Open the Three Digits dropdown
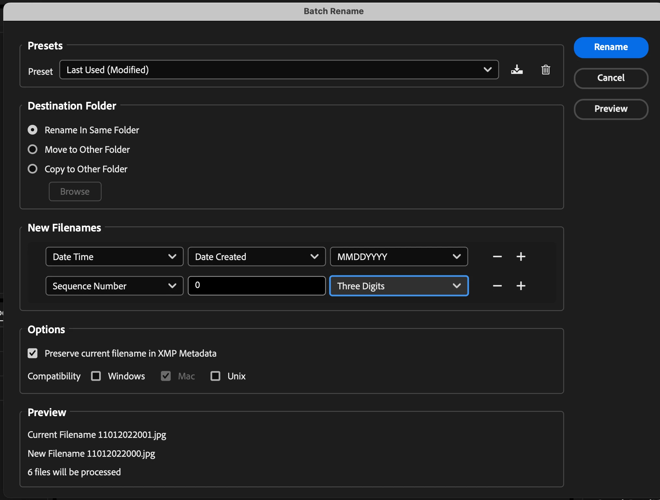 399,286
